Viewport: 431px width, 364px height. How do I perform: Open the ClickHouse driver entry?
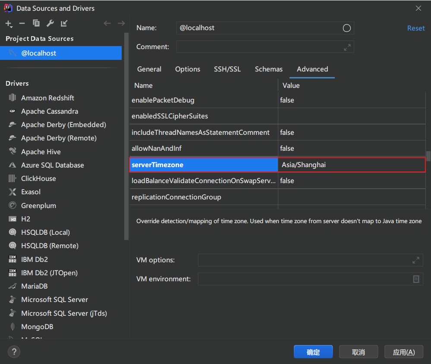pyautogui.click(x=39, y=178)
